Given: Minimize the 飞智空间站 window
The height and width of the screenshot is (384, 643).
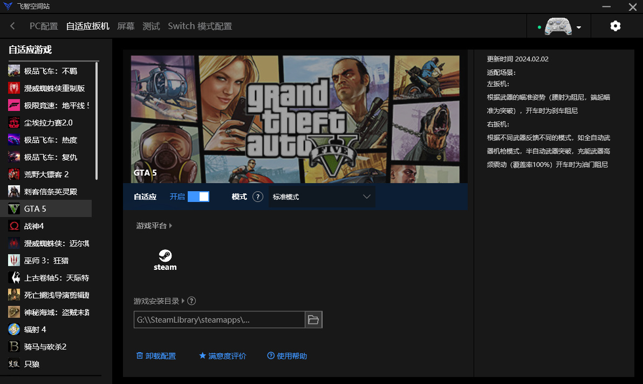Looking at the screenshot, I should (x=606, y=6).
